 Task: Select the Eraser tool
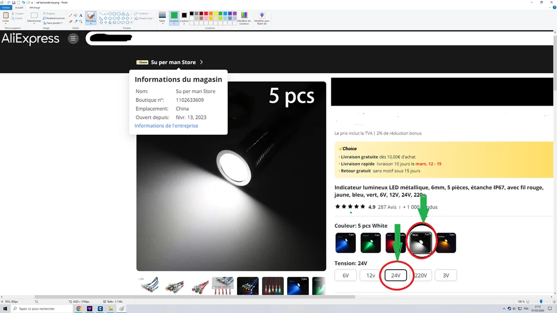(70, 22)
